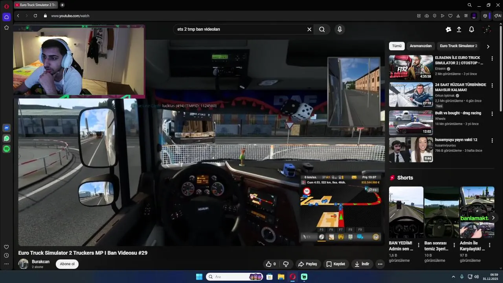503x283 pixels.
Task: Clear the YouTube search query
Action: coord(309,29)
